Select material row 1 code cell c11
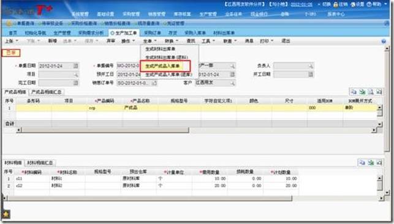This screenshot has height=224, width=394. [x=32, y=179]
